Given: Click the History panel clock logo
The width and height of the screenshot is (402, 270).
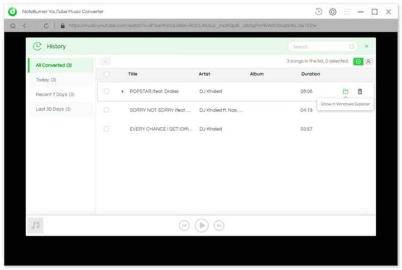Looking at the screenshot, I should point(37,46).
